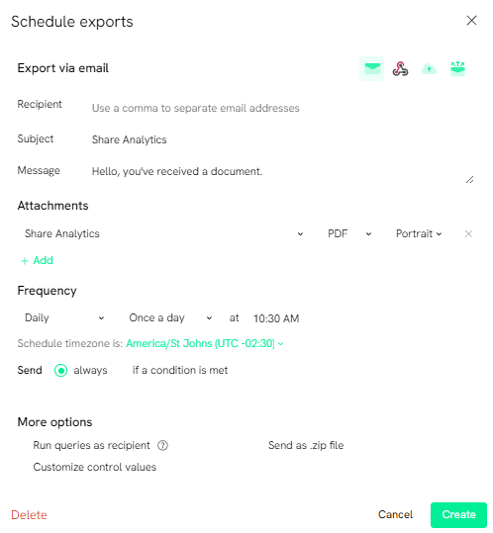Expand the Daily frequency dropdown

pos(64,318)
